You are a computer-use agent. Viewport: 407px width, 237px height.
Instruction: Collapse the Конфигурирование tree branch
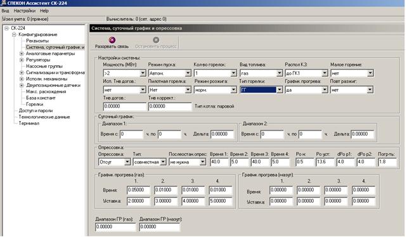[x=15, y=34]
